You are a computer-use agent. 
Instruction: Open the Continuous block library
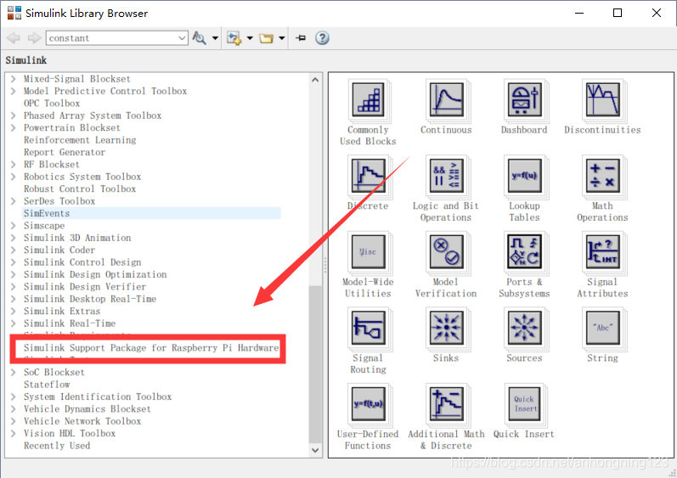(446, 101)
